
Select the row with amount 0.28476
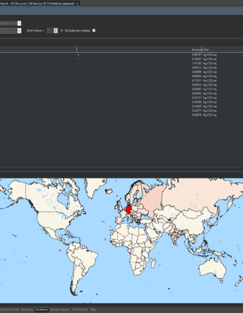point(122,115)
